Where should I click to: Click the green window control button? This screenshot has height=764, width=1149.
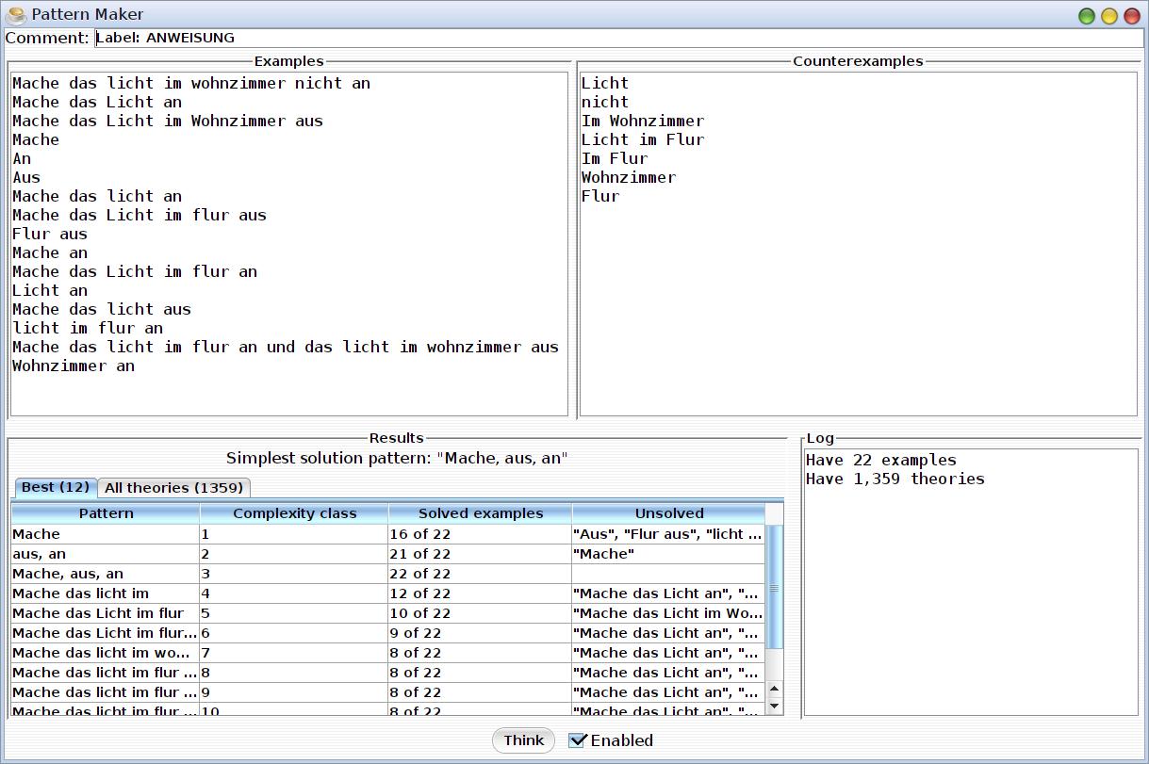click(1087, 16)
